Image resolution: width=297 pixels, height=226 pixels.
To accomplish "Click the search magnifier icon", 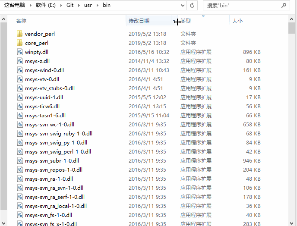I will coord(284,6).
